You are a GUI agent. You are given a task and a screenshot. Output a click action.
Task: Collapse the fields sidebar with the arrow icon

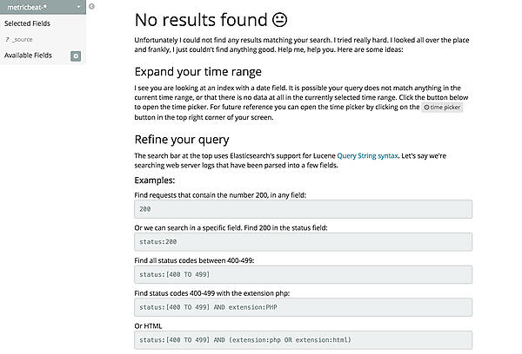point(92,7)
